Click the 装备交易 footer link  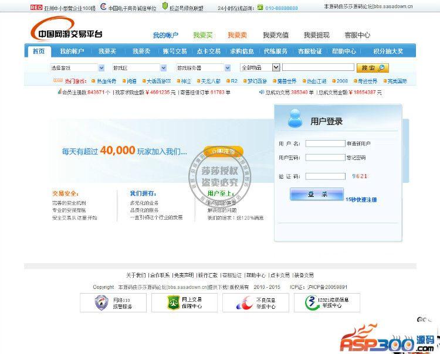pos(304,275)
